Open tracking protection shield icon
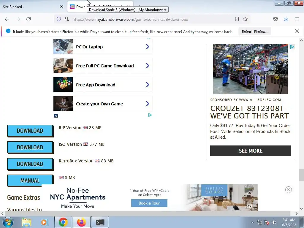This screenshot has height=228, width=304. tap(59, 19)
